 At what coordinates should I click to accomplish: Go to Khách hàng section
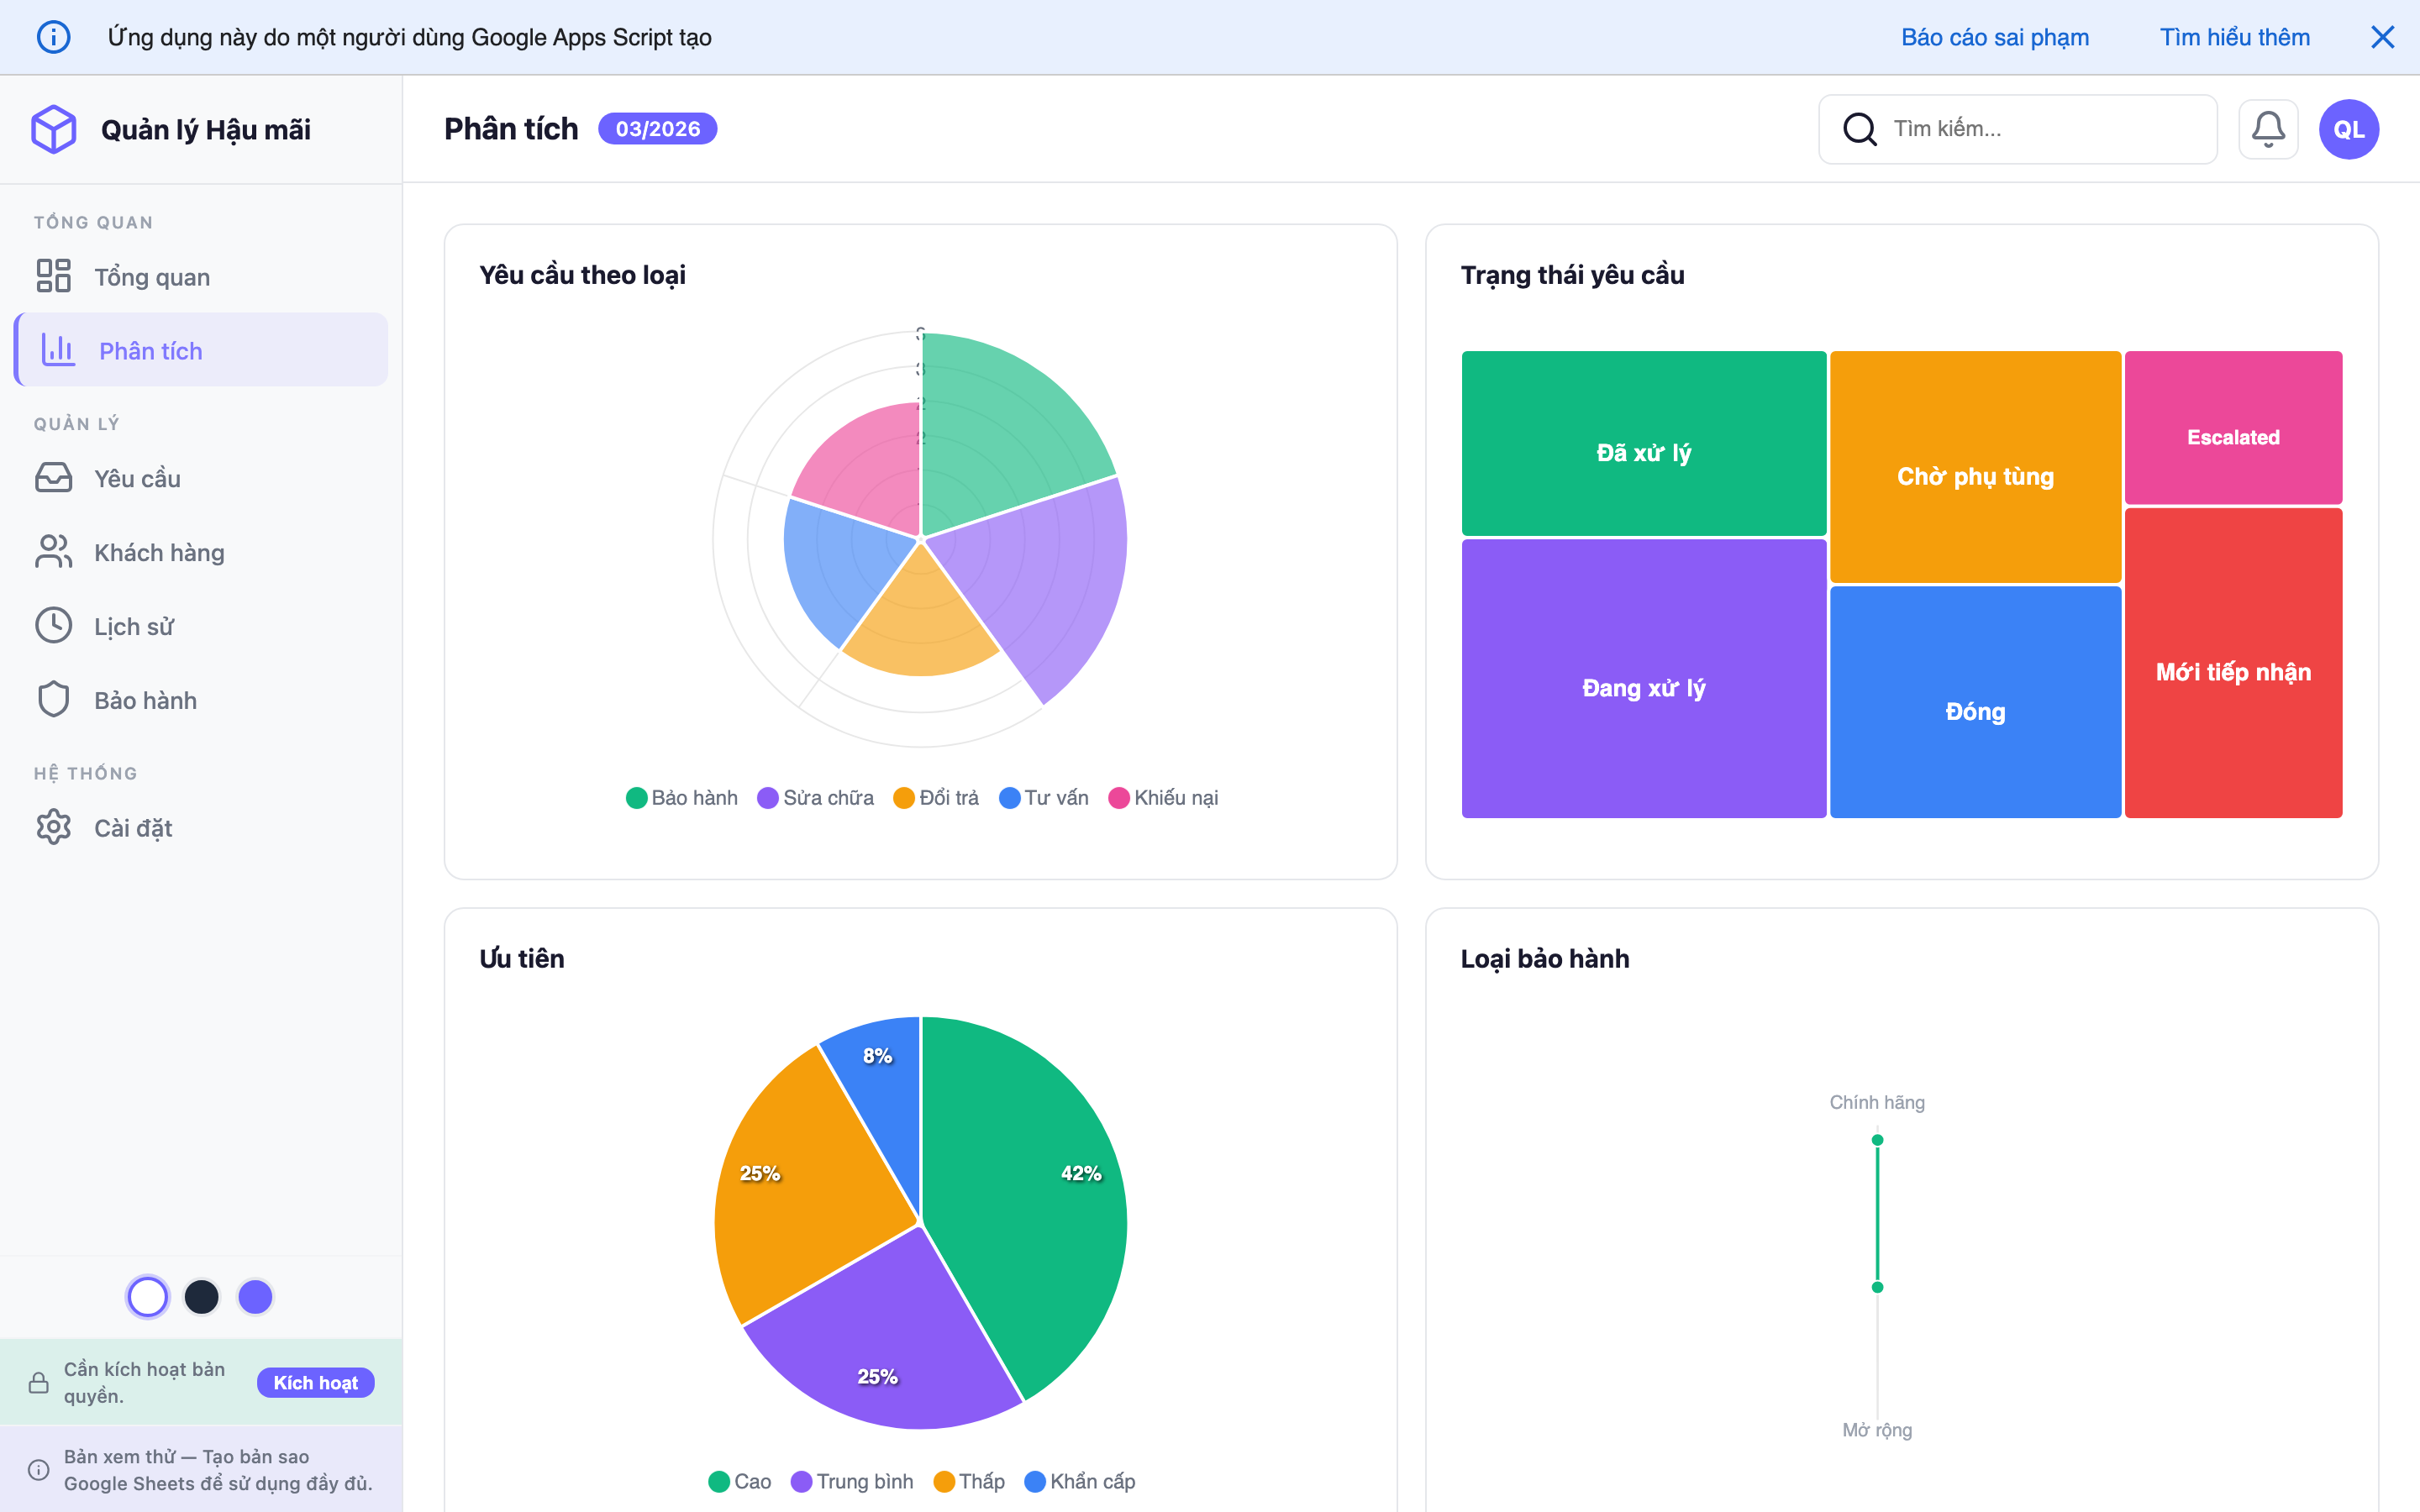click(159, 553)
